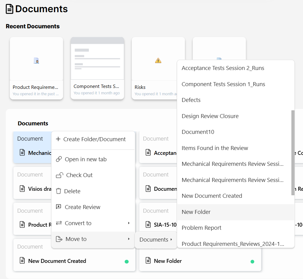Choose Design Review Closure from the list
Screen dimensions: 303x279
pyautogui.click(x=210, y=116)
